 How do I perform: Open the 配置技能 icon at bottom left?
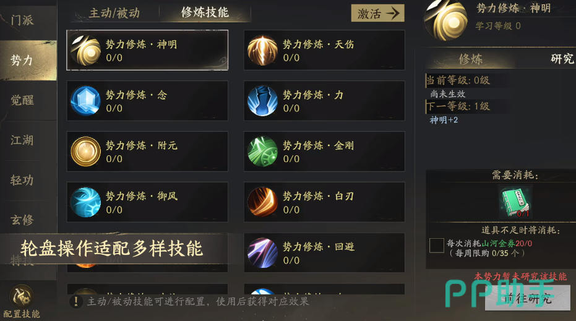tap(22, 296)
